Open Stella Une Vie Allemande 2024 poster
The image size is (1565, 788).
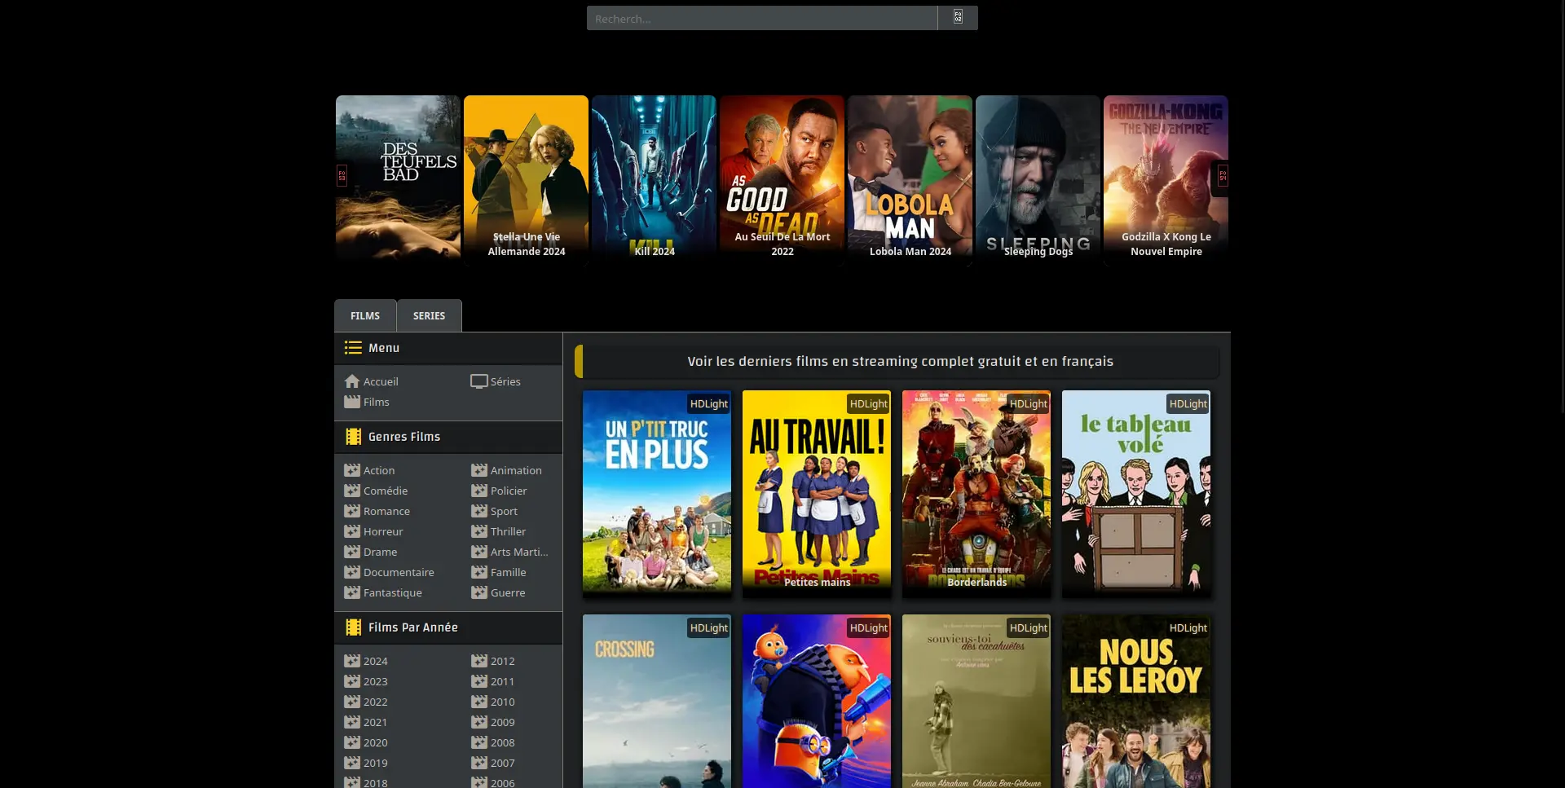526,179
